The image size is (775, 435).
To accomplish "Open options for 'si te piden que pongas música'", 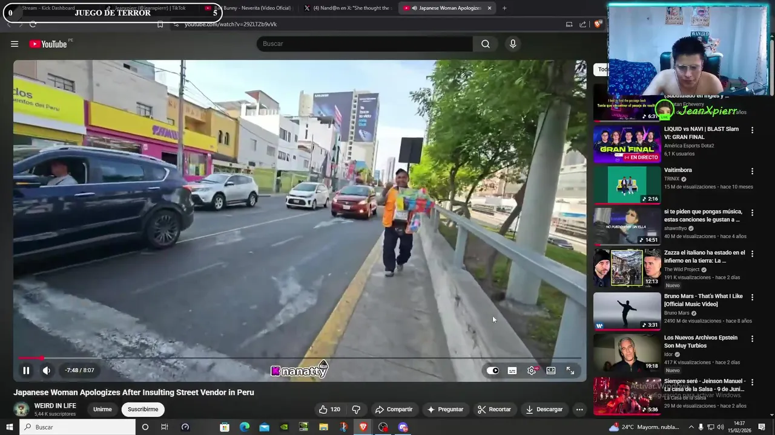I will click(753, 213).
